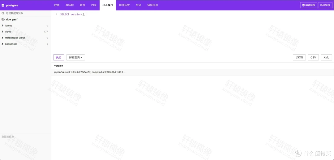Image resolution: width=334 pixels, height=160 pixels.
Task: Select the SQL操作 tab
Action: click(108, 5)
